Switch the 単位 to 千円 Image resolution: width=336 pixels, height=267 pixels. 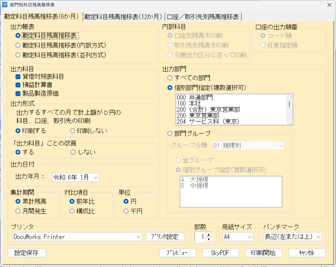point(126,211)
